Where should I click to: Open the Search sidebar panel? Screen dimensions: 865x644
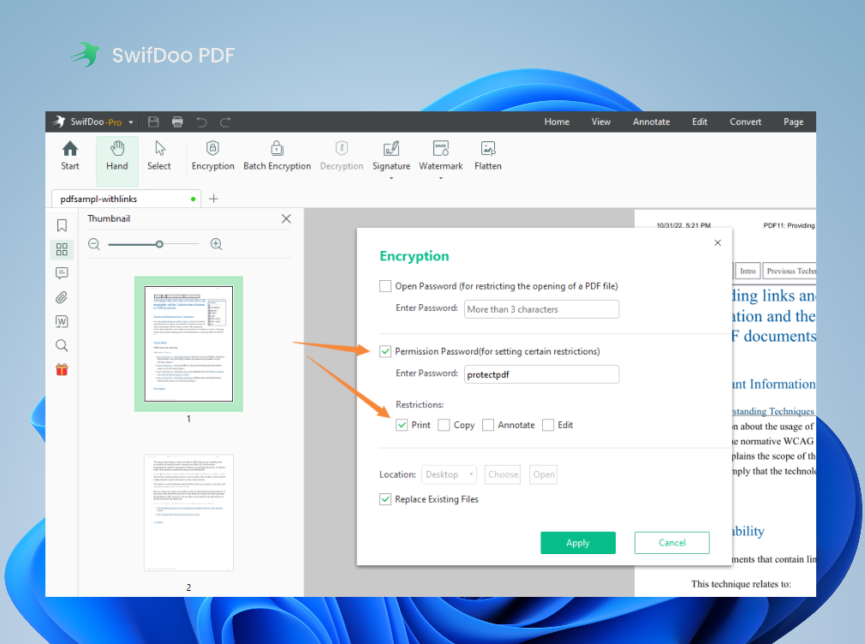[x=62, y=345]
